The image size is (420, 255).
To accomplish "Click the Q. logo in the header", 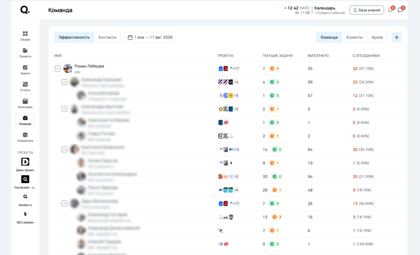I will 25,10.
